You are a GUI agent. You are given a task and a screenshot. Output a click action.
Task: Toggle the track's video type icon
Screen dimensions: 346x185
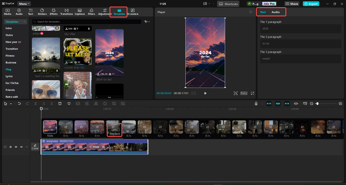point(5,147)
